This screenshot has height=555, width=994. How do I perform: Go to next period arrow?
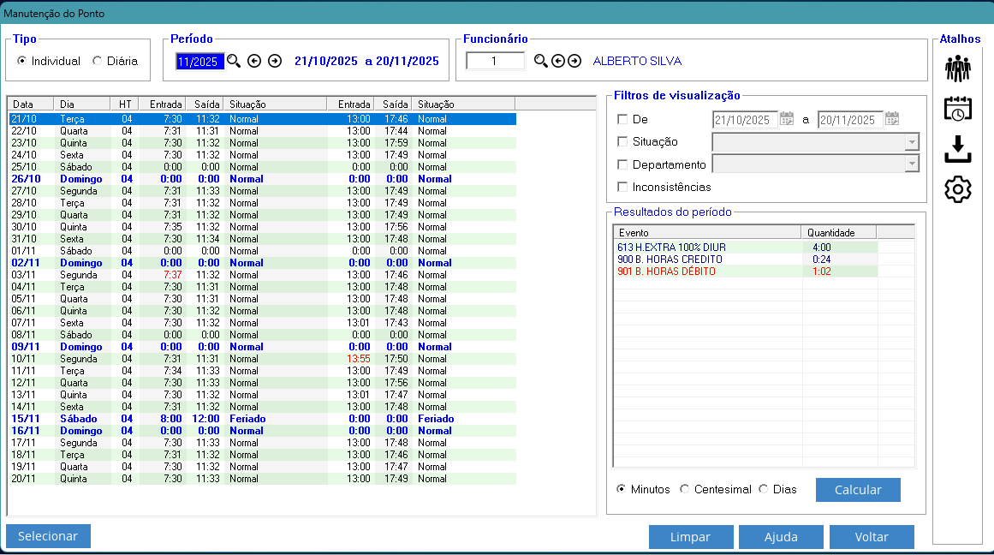pyautogui.click(x=275, y=61)
